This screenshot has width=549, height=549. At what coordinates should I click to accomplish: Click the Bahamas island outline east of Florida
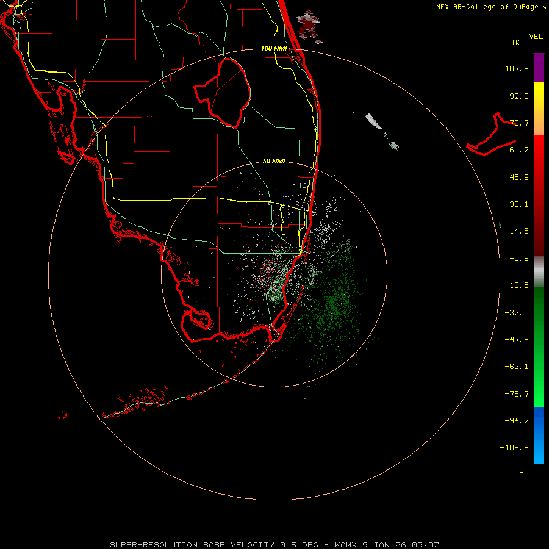click(x=491, y=134)
